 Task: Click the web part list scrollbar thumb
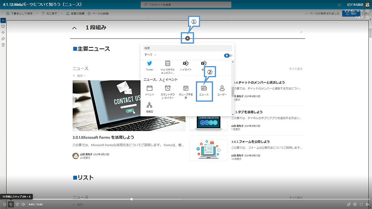(232, 92)
